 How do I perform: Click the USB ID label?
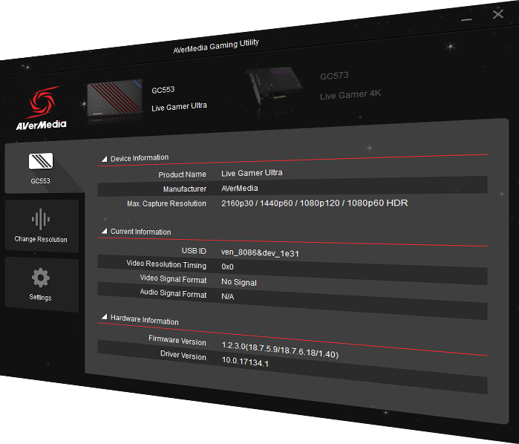pyautogui.click(x=194, y=251)
